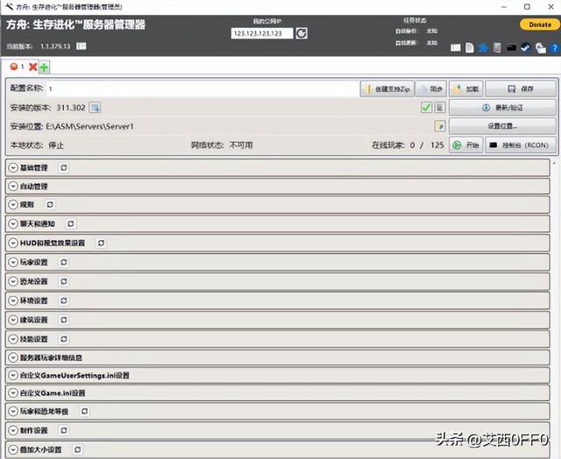The image size is (561, 459).
Task: Click the yellow Donate button
Action: [536, 25]
